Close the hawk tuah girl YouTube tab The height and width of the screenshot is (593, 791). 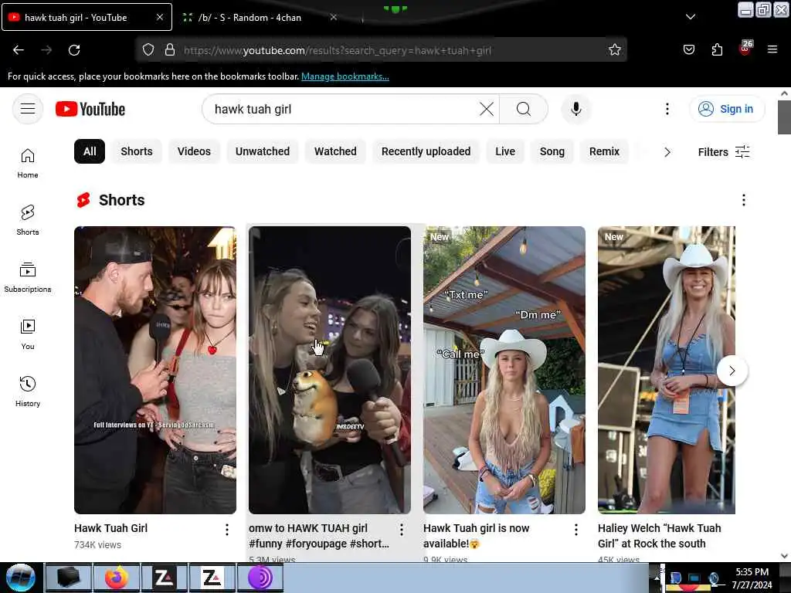click(x=159, y=17)
